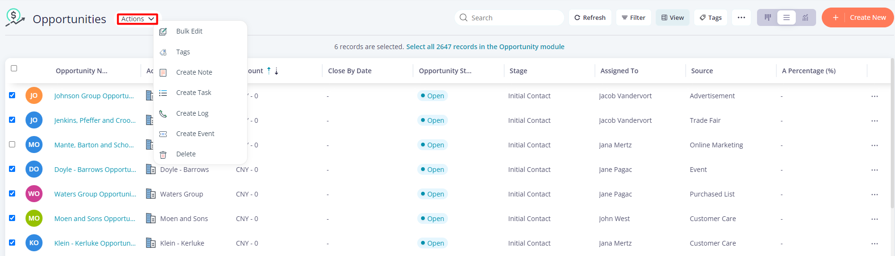Check the Mante, Barton and Schoen row checkbox

pyautogui.click(x=12, y=145)
